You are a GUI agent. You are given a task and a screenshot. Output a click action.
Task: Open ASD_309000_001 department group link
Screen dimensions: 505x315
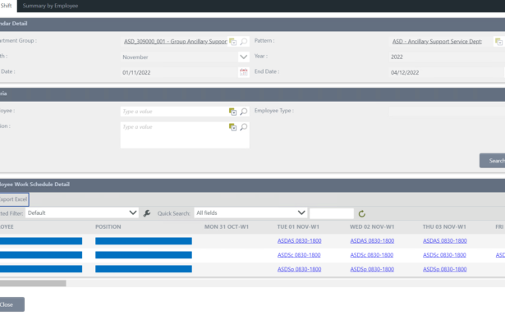pyautogui.click(x=176, y=42)
